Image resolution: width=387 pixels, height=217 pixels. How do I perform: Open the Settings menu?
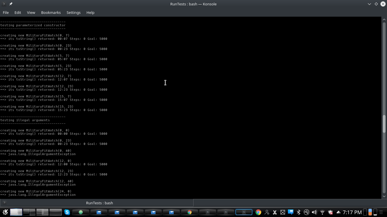point(73,12)
